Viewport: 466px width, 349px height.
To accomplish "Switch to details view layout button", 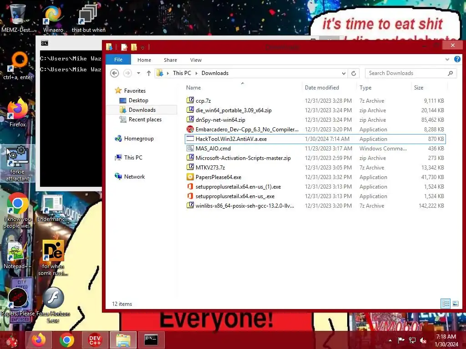I will pyautogui.click(x=446, y=304).
